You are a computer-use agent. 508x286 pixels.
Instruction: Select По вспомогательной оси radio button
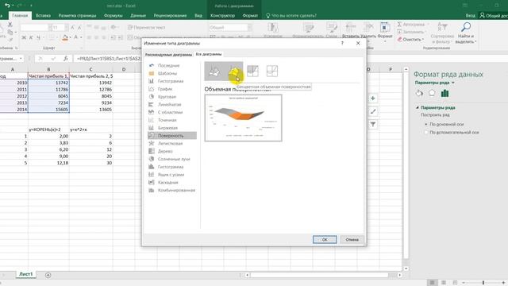pyautogui.click(x=426, y=133)
